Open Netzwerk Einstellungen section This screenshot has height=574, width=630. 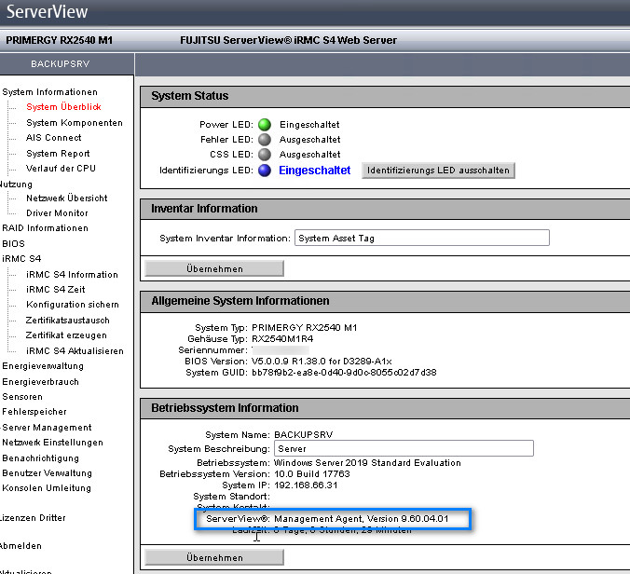52,443
